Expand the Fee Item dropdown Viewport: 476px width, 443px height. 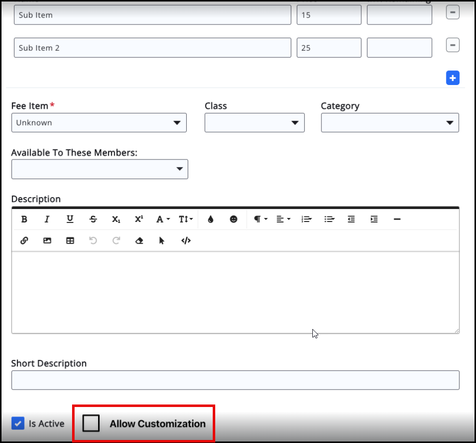99,122
